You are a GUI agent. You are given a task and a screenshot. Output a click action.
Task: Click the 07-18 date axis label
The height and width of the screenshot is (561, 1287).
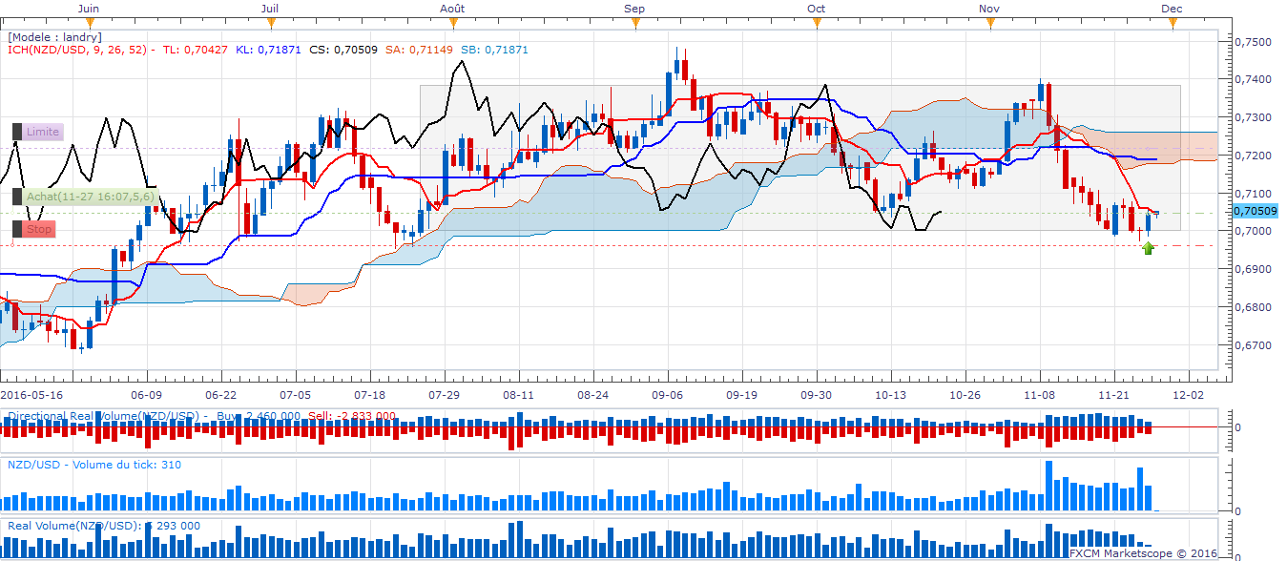point(369,395)
